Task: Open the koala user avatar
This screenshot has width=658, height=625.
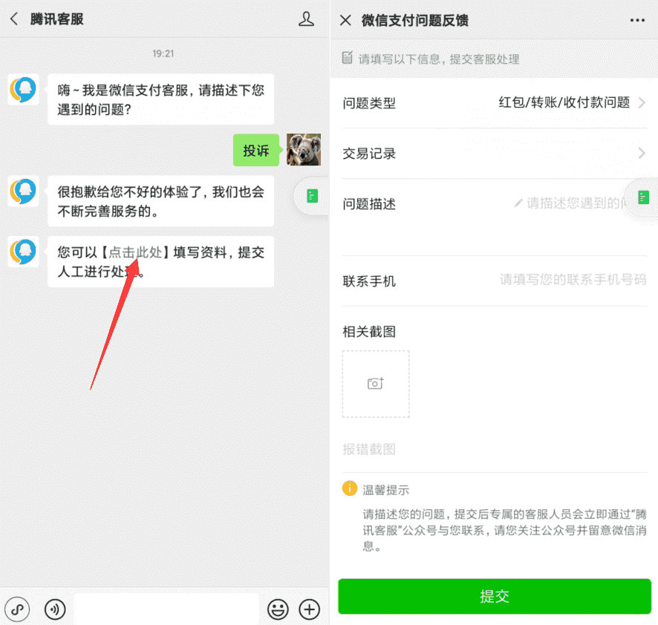Action: [304, 150]
